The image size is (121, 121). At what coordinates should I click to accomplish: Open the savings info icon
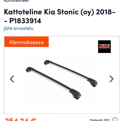(x=115, y=119)
